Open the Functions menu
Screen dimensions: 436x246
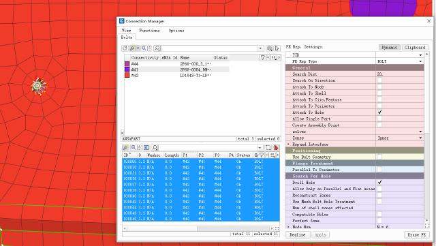150,31
